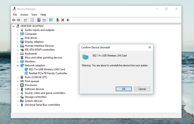Click Scan for hardware changes icon

click(51, 20)
